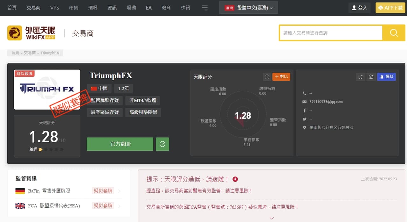
Task: Click the 1.28 score gauge dial
Action: [242, 115]
